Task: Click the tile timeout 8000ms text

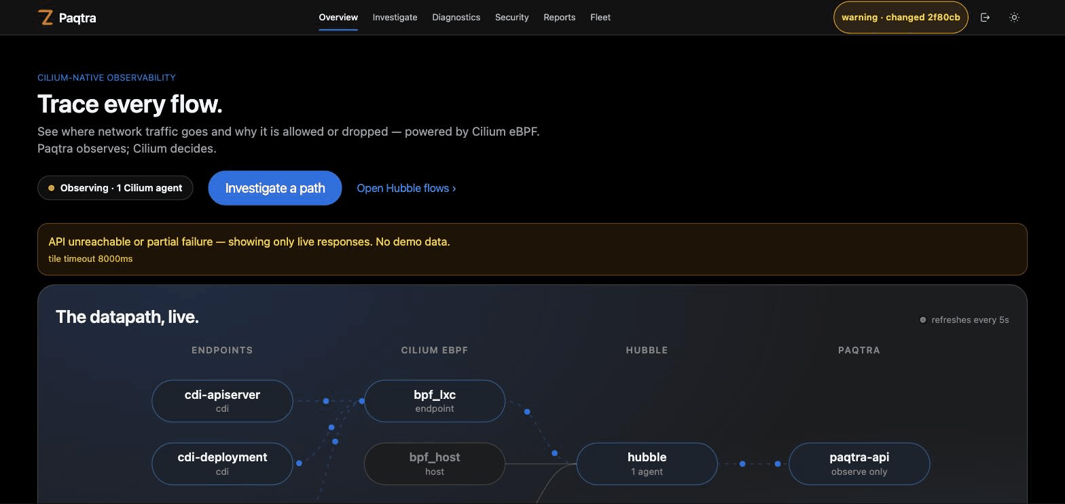Action: (90, 258)
